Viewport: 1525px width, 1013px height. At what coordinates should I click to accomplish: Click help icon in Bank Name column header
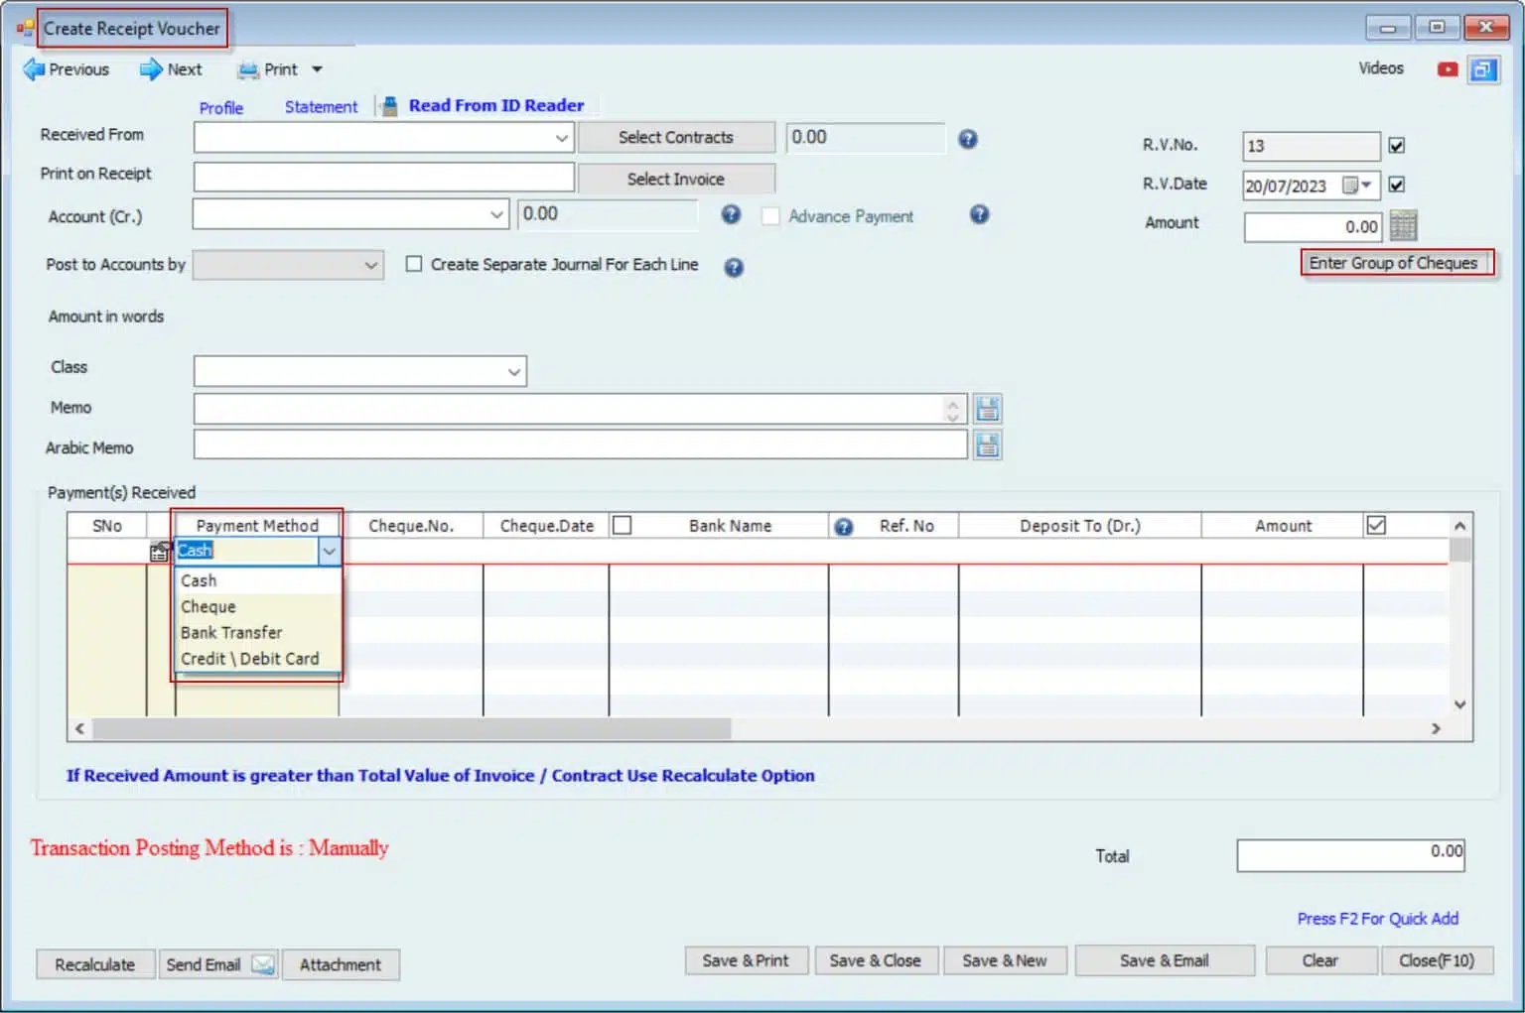(x=843, y=527)
